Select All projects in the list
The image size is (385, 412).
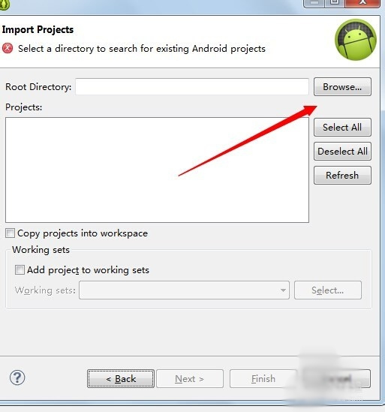[342, 127]
